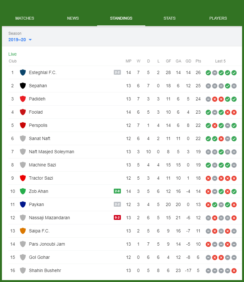Click Shahin Bushehr's latest loss result icon

tap(234, 270)
